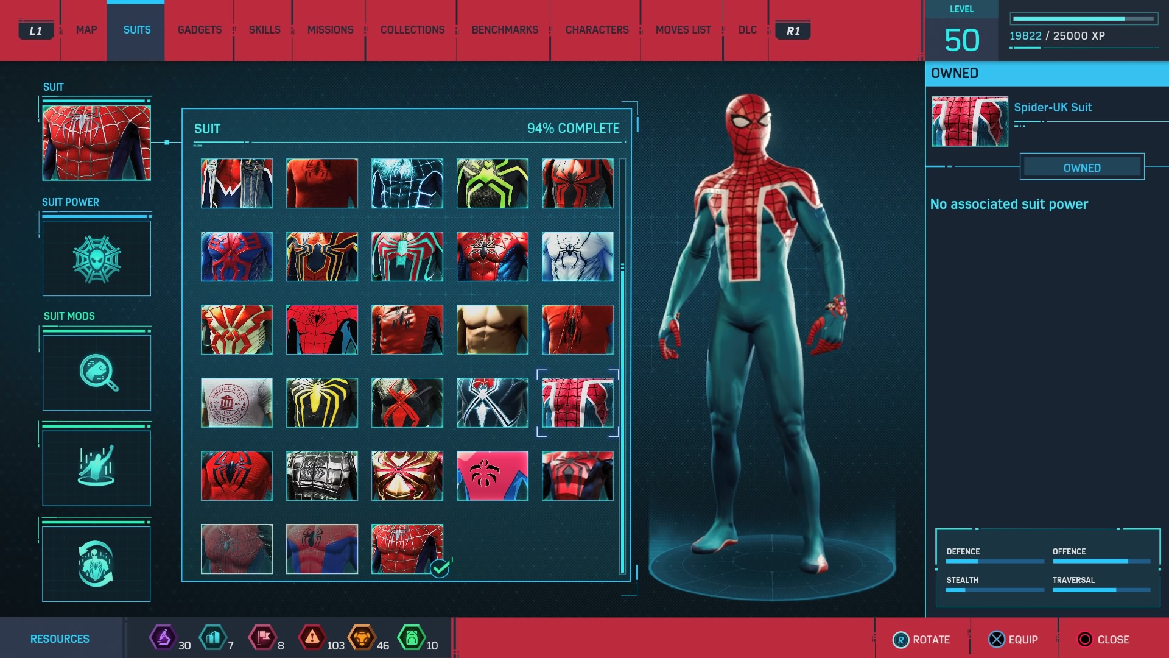This screenshot has height=658, width=1169.
Task: Select the glowing blue wireframe suit
Action: tap(407, 183)
